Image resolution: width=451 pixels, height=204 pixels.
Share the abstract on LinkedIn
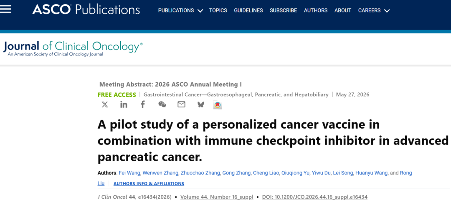[124, 105]
